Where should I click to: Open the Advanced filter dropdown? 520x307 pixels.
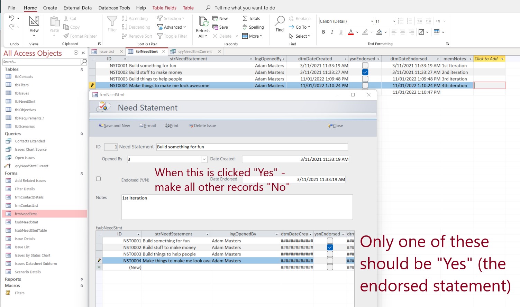(x=172, y=27)
